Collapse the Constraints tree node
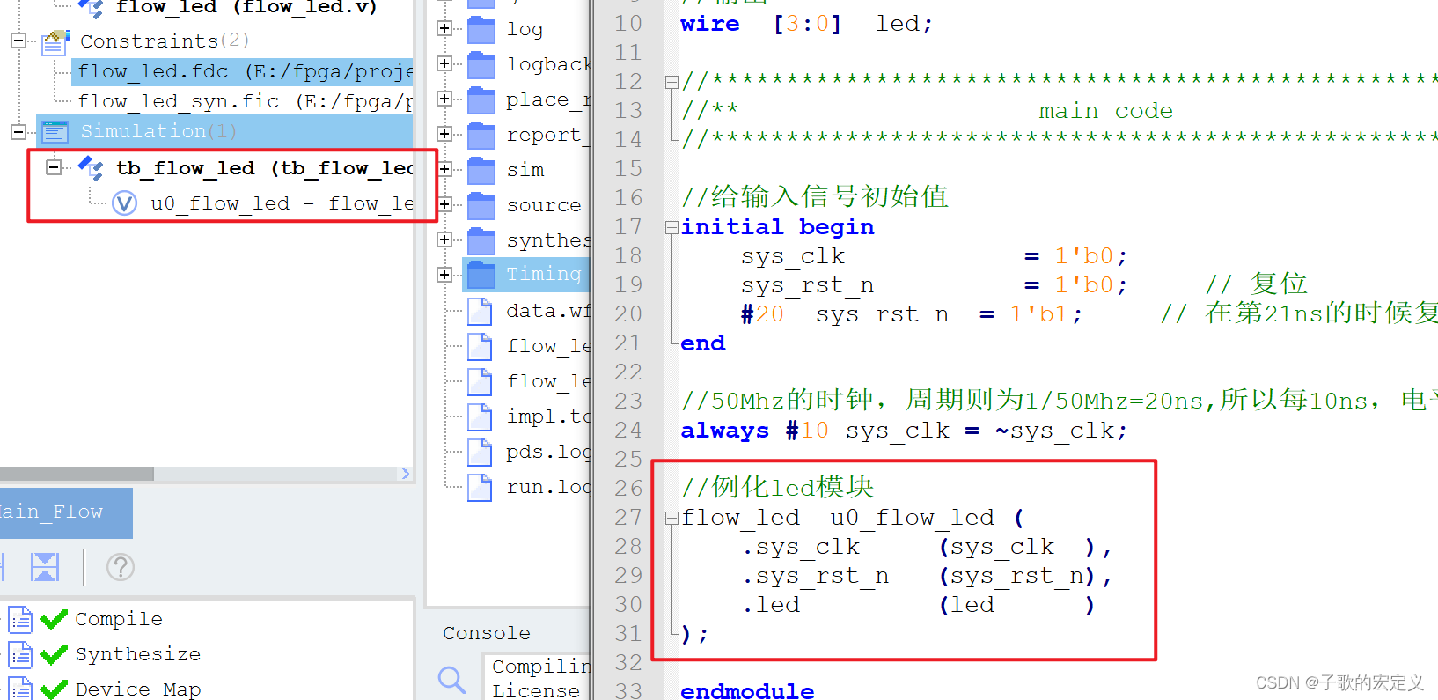1438x700 pixels. point(18,41)
